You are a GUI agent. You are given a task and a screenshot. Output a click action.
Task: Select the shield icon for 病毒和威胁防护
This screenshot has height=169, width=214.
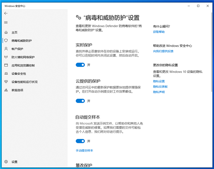6,40
